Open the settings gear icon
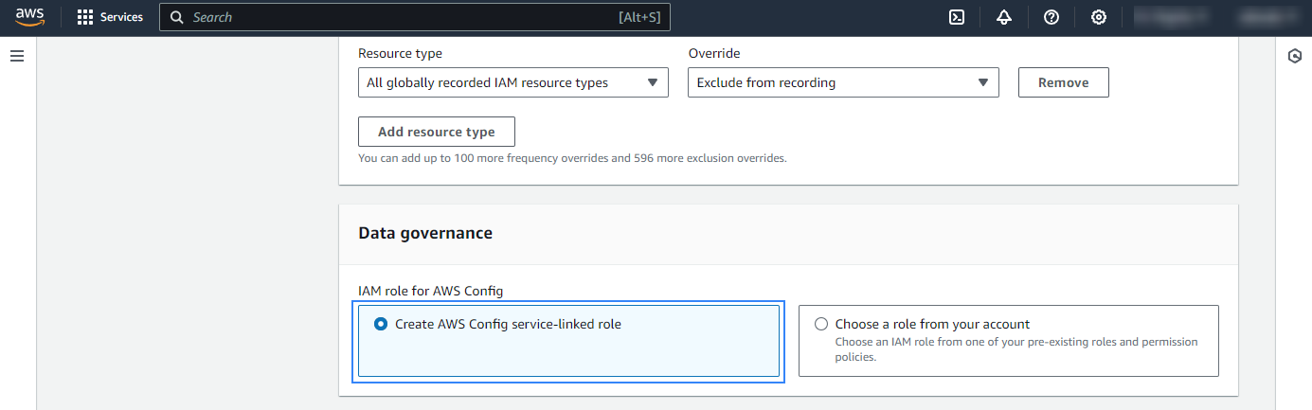The image size is (1312, 410). pyautogui.click(x=1099, y=17)
